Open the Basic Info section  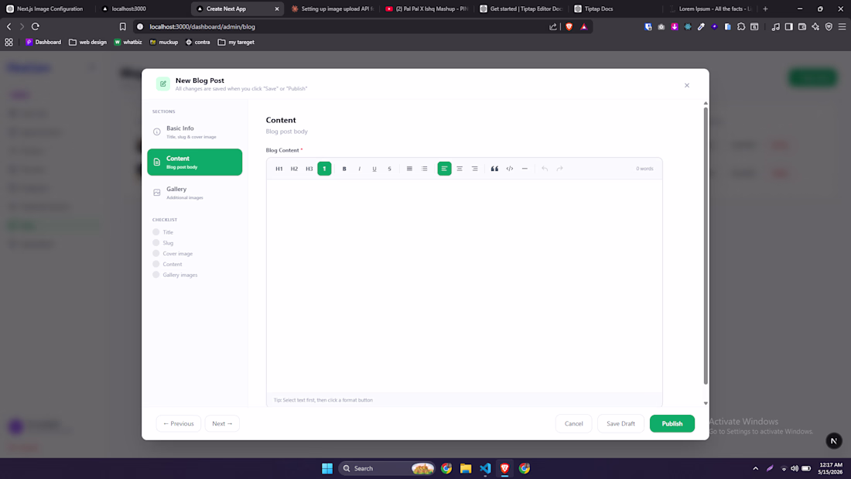(194, 132)
